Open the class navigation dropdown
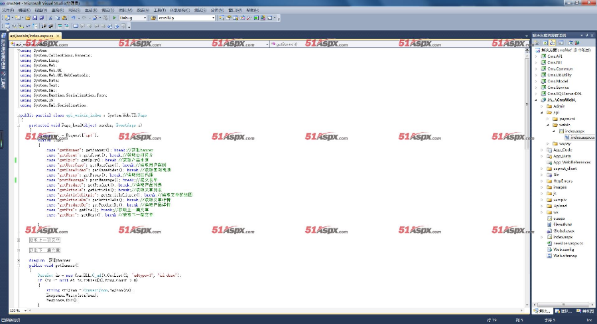The width and height of the screenshot is (597, 324). [267, 44]
